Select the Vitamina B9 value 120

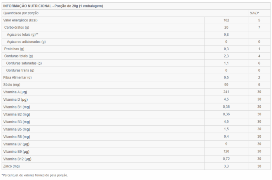coord(226,151)
